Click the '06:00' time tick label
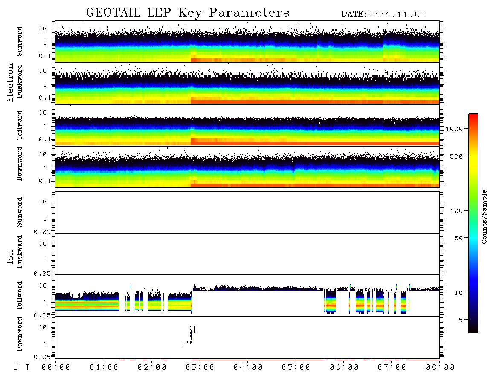The height and width of the screenshot is (375, 487). click(344, 367)
